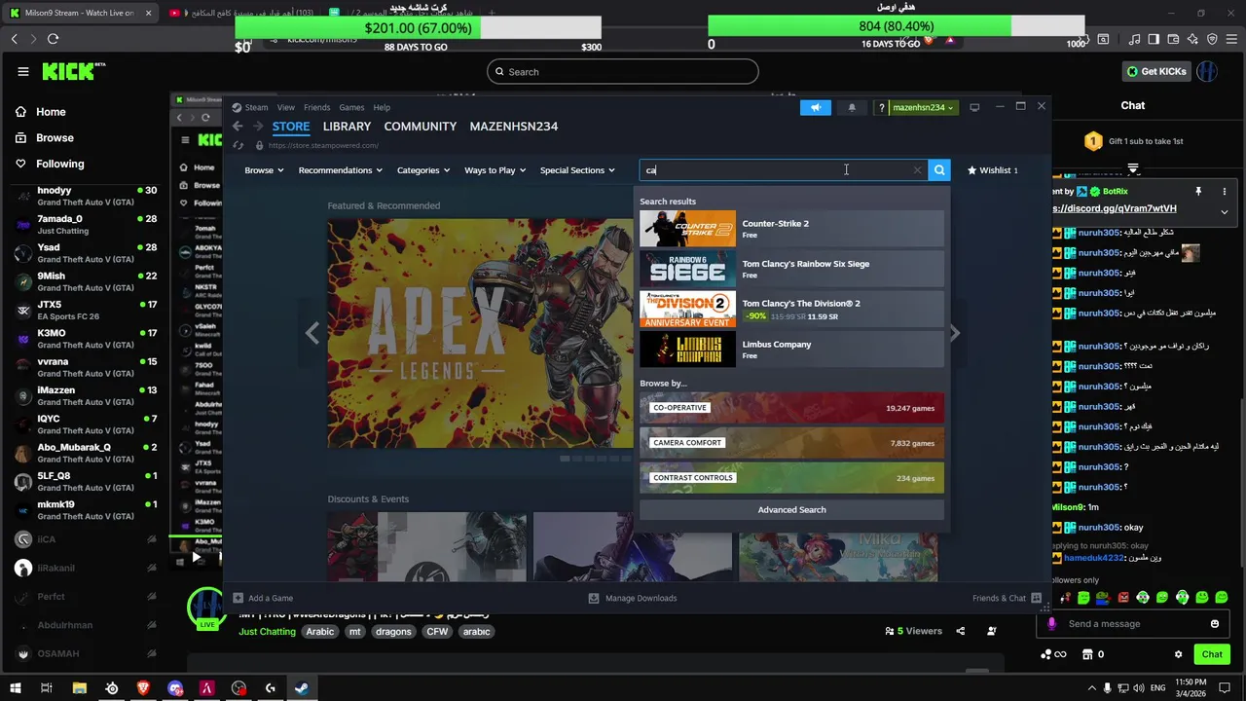Open the Friends menu in Steam
The width and height of the screenshot is (1246, 701).
pos(316,108)
